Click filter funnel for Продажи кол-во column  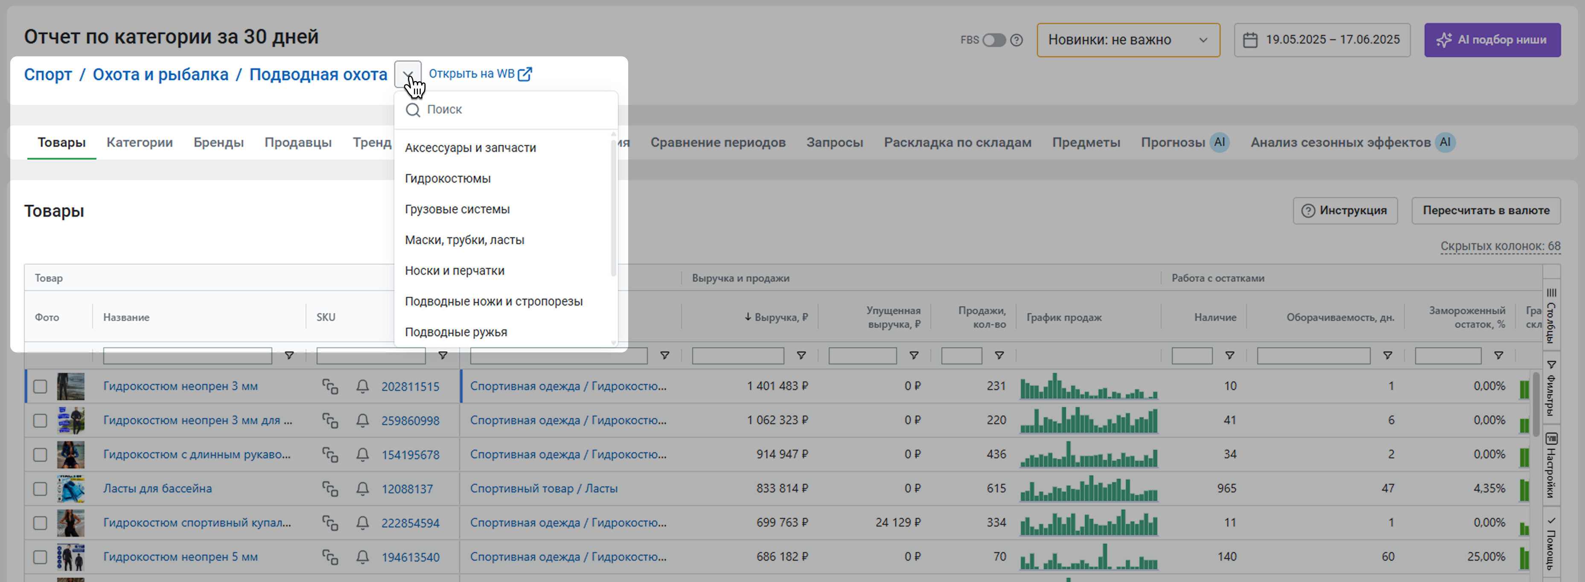pos(999,355)
